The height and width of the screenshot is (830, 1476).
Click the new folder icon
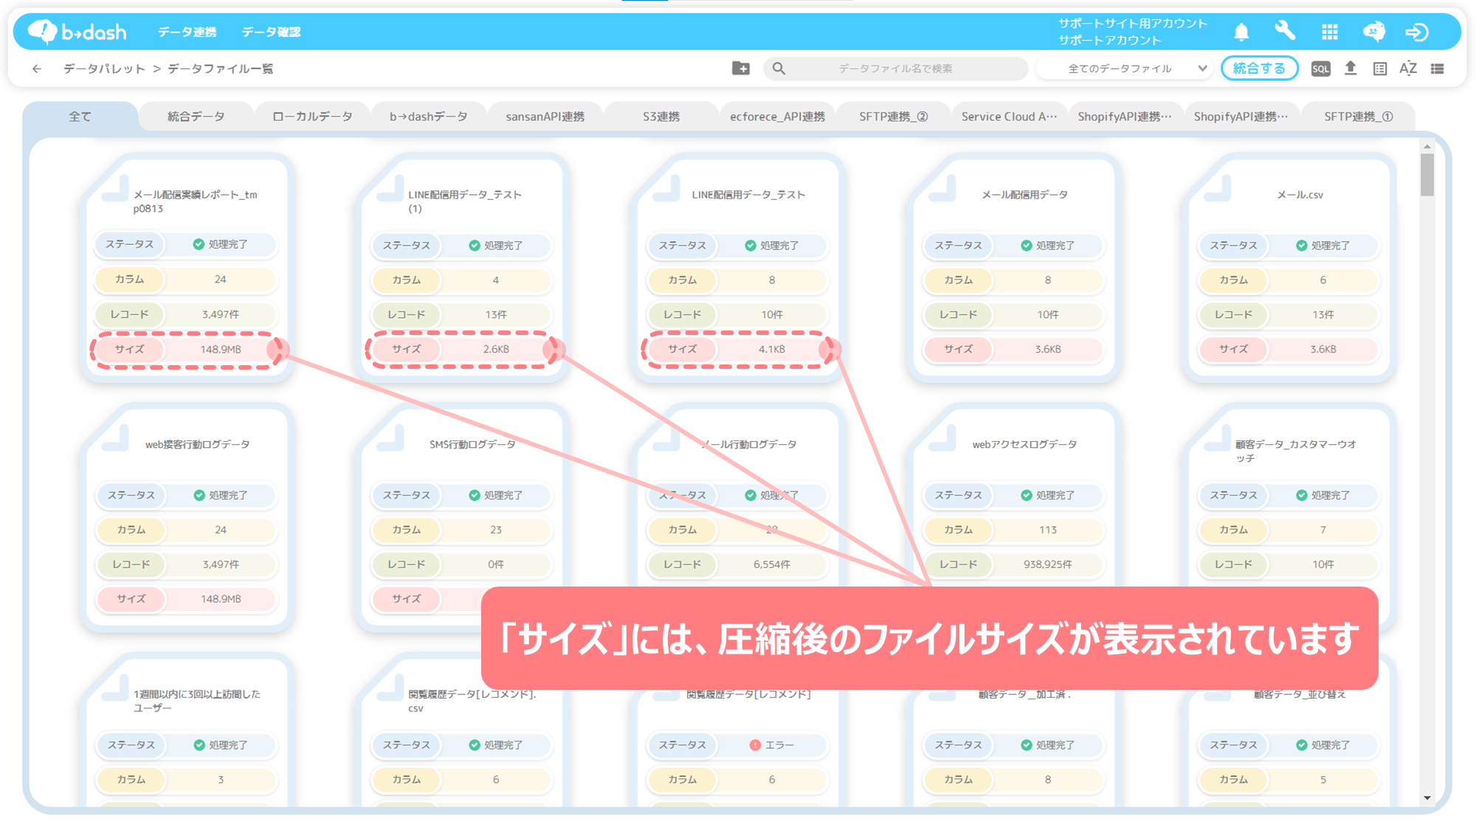coord(741,69)
